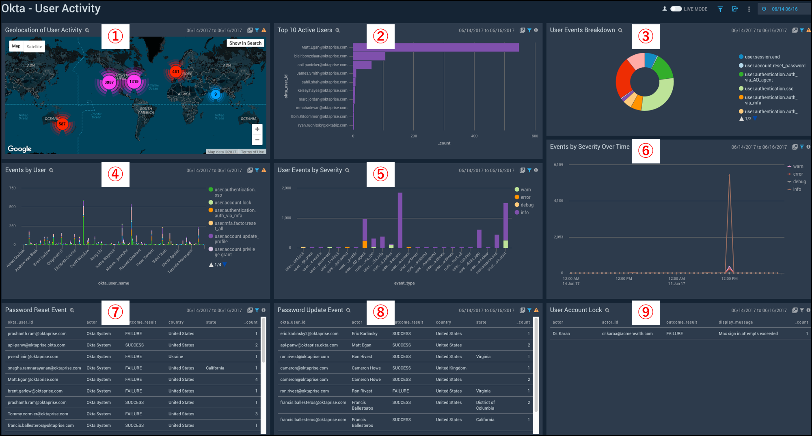Image resolution: width=812 pixels, height=436 pixels.
Task: Toggle user.session.end legend entry
Action: (759, 57)
